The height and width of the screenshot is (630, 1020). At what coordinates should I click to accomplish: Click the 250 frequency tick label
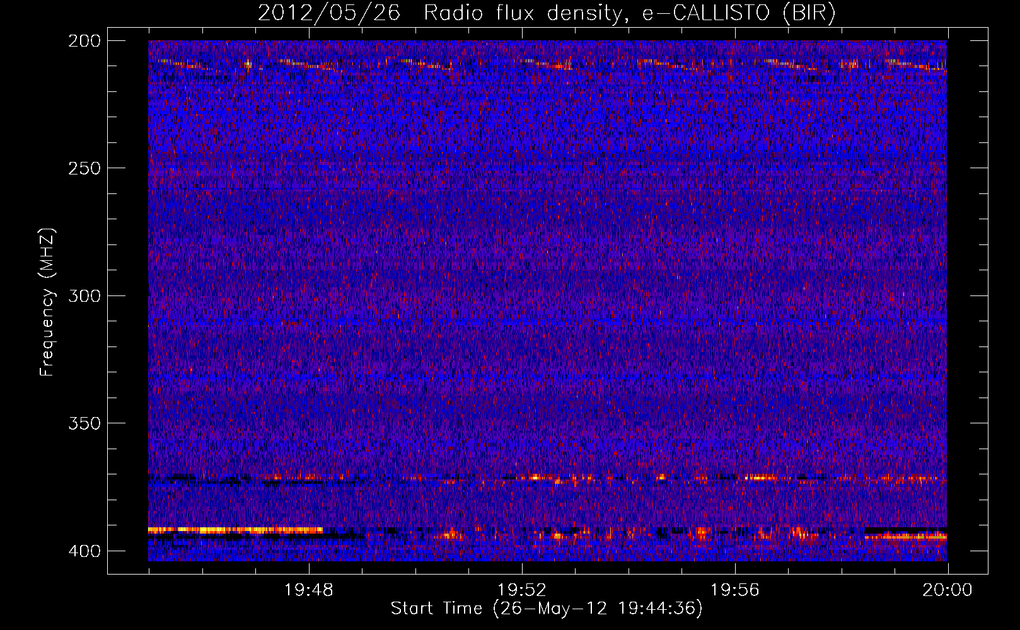click(84, 168)
